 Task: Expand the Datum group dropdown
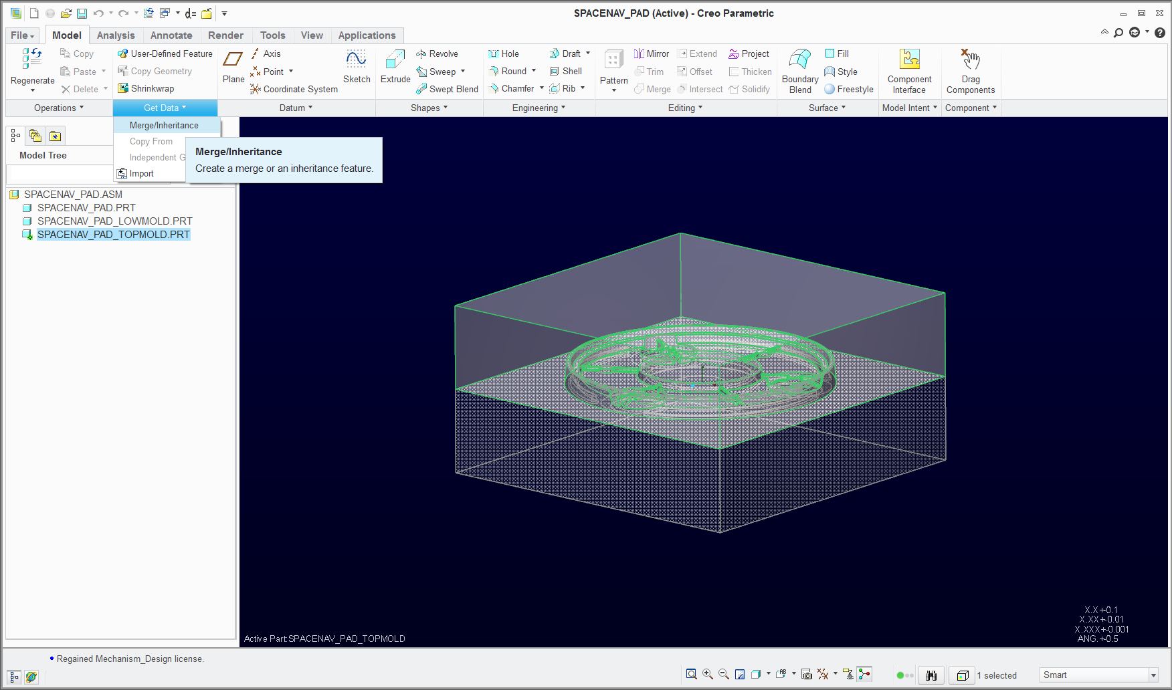tap(296, 108)
